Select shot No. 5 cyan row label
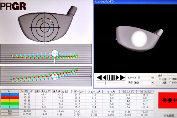Screen dimensions: 177x118 click(10, 107)
